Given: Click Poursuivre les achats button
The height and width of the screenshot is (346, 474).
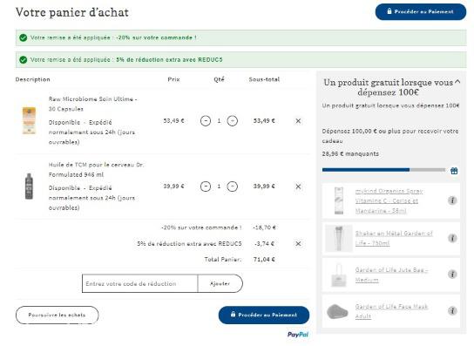Looking at the screenshot, I should click(58, 315).
